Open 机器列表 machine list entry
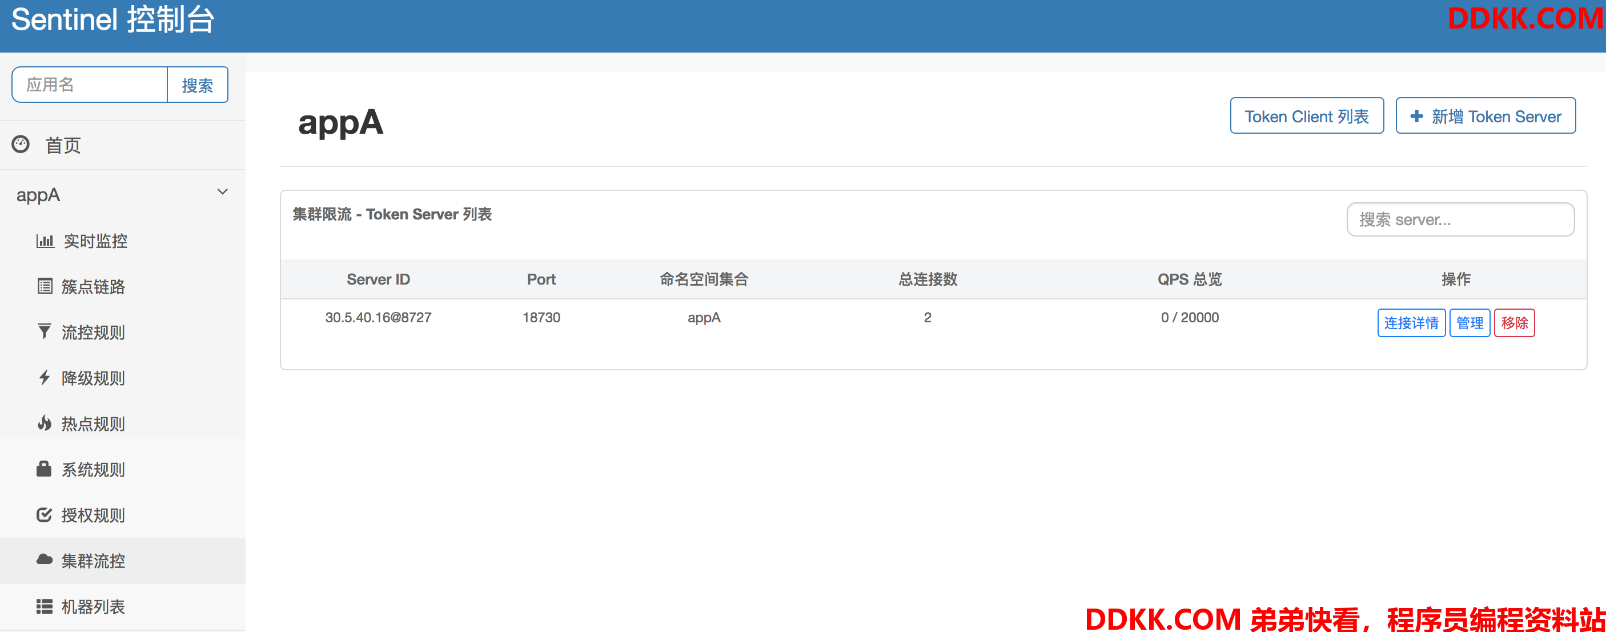The width and height of the screenshot is (1606, 632). pos(123,606)
